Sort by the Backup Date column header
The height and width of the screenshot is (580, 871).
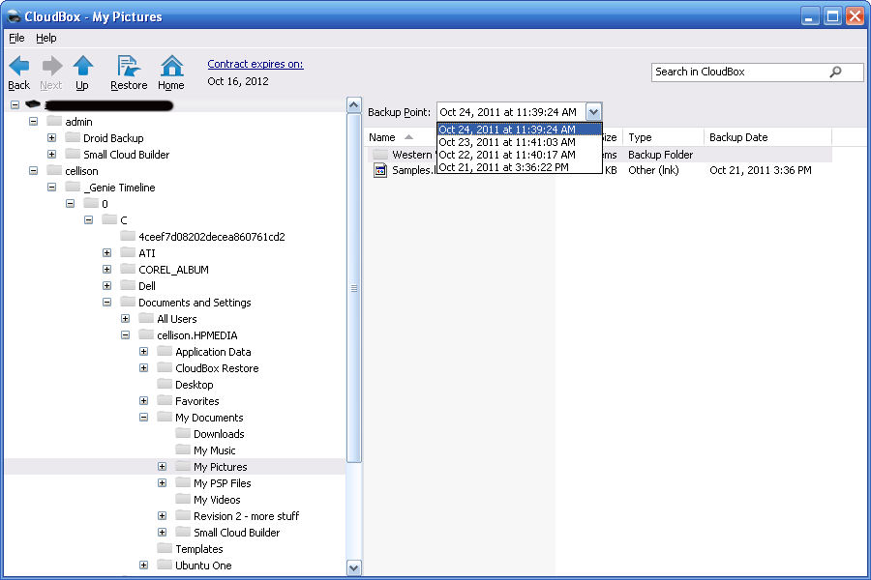click(767, 137)
